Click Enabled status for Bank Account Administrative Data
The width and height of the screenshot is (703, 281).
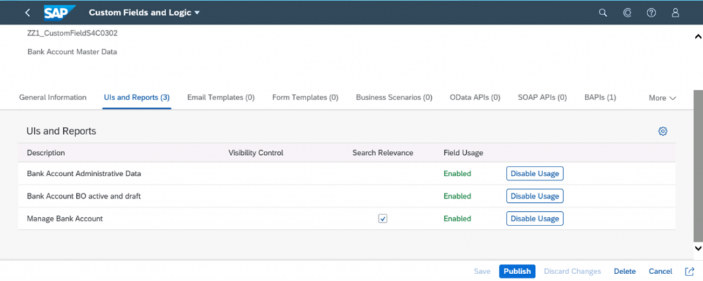pyautogui.click(x=457, y=173)
